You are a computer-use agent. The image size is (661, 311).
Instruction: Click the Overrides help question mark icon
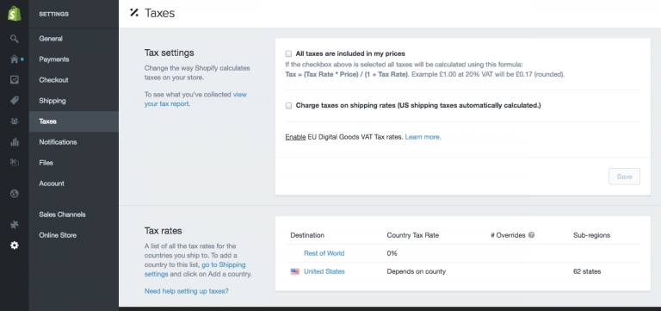click(x=531, y=235)
